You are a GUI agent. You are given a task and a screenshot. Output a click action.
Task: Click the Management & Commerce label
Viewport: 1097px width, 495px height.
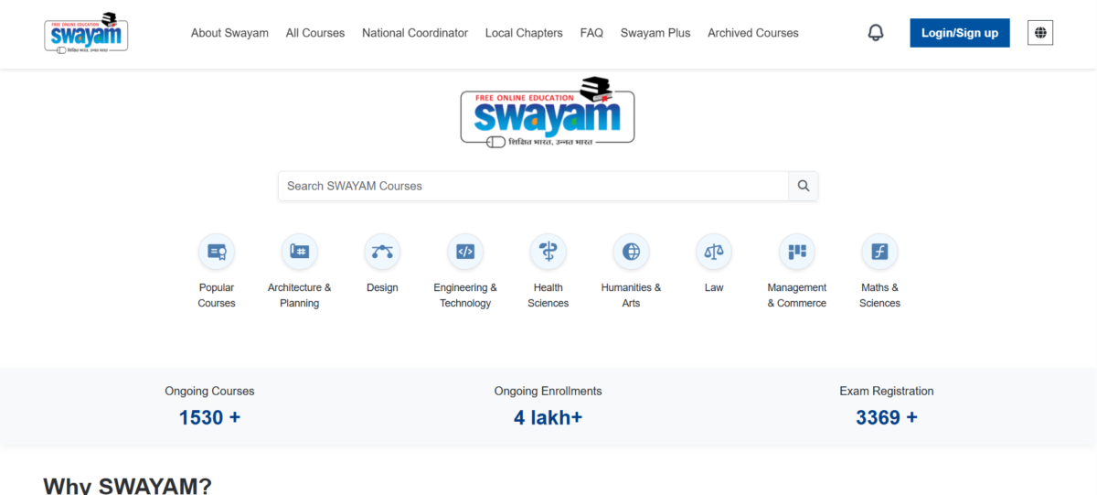pyautogui.click(x=797, y=295)
